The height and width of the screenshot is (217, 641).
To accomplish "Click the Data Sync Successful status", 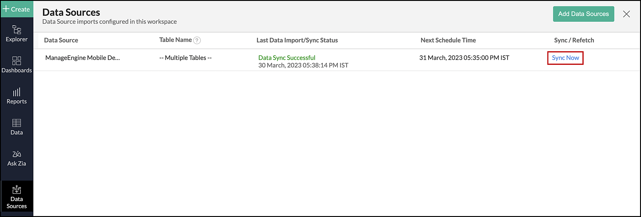I will click(x=287, y=58).
